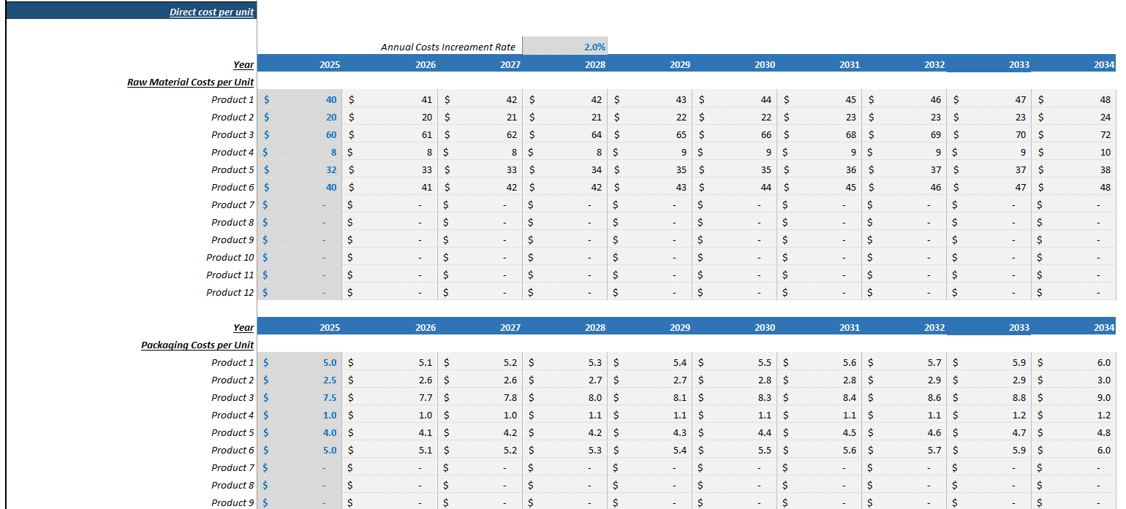
Task: Click the Product 12 row label
Action: [230, 292]
